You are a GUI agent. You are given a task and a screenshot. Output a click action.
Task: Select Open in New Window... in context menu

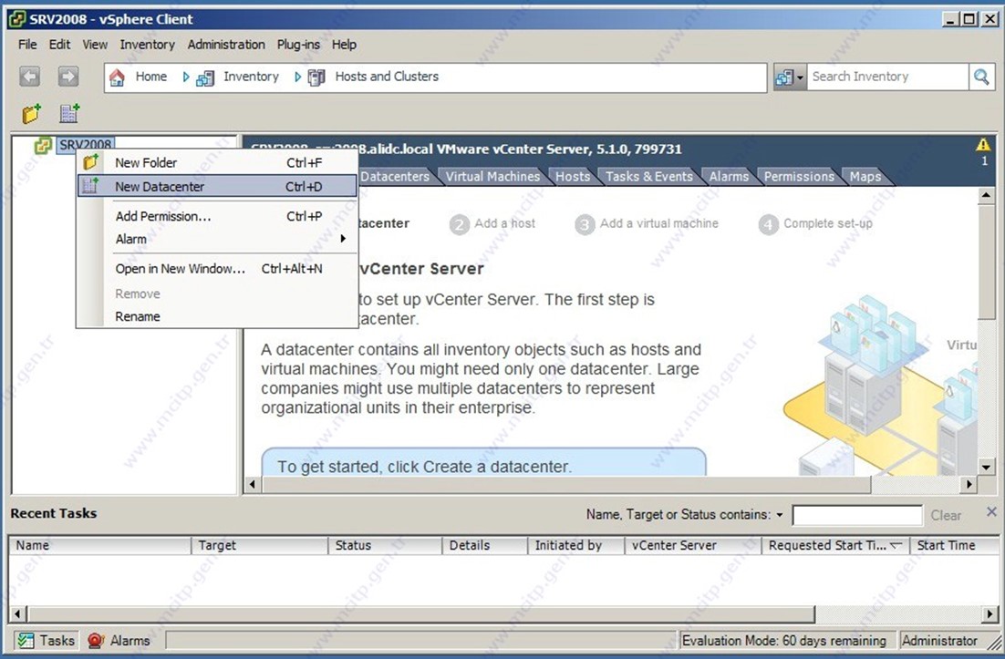point(217,269)
